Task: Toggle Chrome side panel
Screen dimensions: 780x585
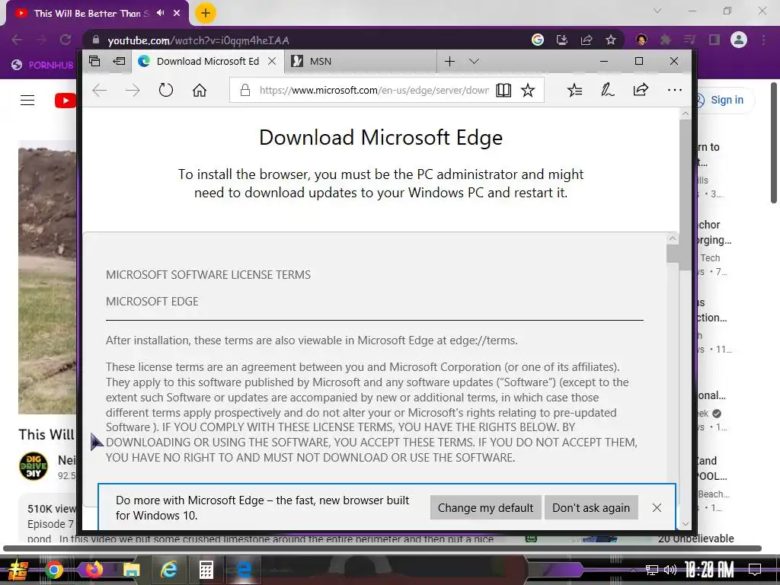Action: tap(714, 40)
